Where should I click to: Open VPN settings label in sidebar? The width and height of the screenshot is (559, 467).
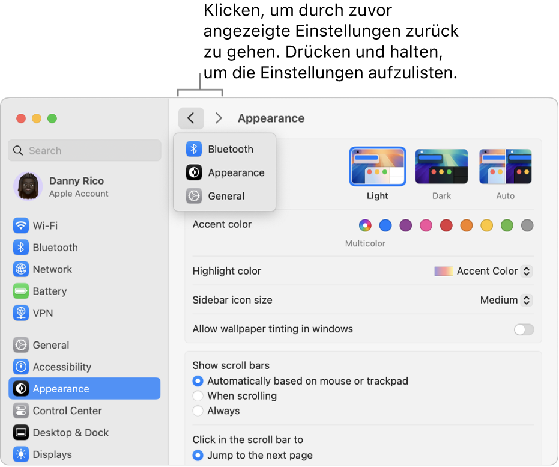pos(43,313)
